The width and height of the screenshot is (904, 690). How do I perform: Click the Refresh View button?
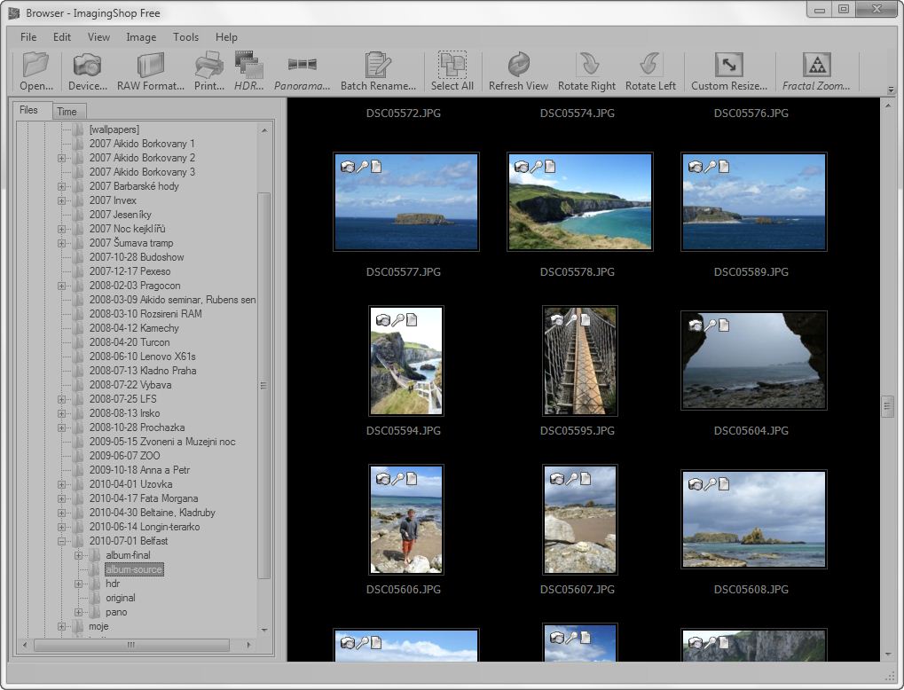click(518, 72)
